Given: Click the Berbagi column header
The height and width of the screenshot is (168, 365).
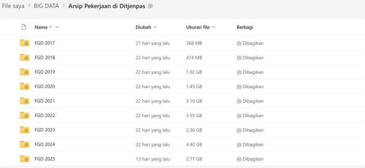Looking at the screenshot, I should tap(245, 27).
